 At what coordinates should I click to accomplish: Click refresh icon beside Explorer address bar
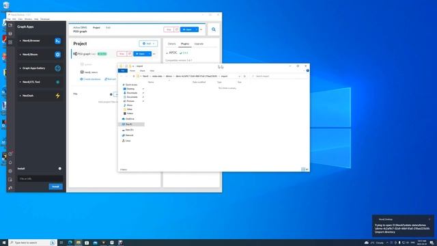tap(244, 76)
